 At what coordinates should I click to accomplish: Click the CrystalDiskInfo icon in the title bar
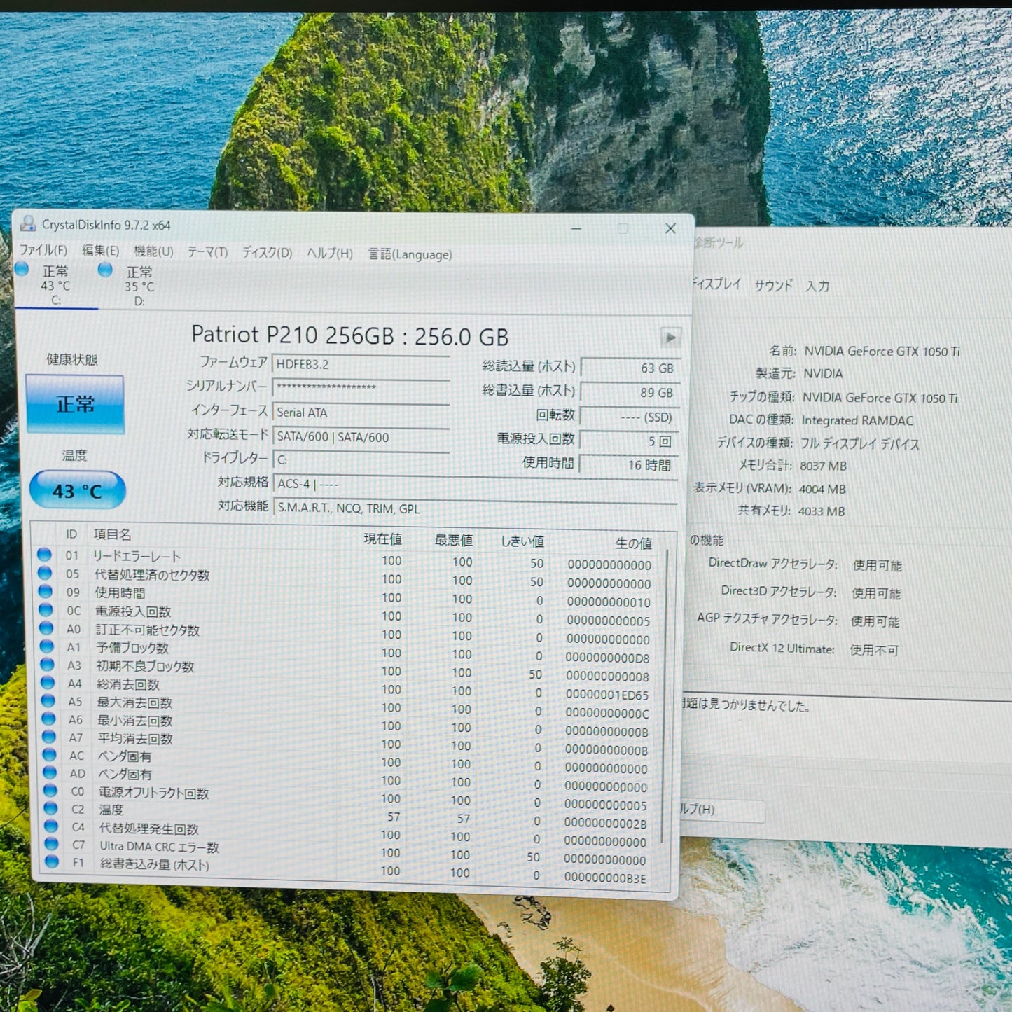point(27,225)
